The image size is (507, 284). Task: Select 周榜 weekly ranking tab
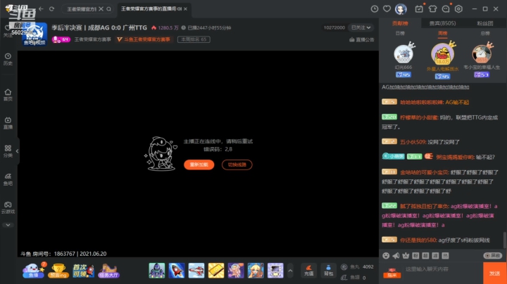coord(442,33)
